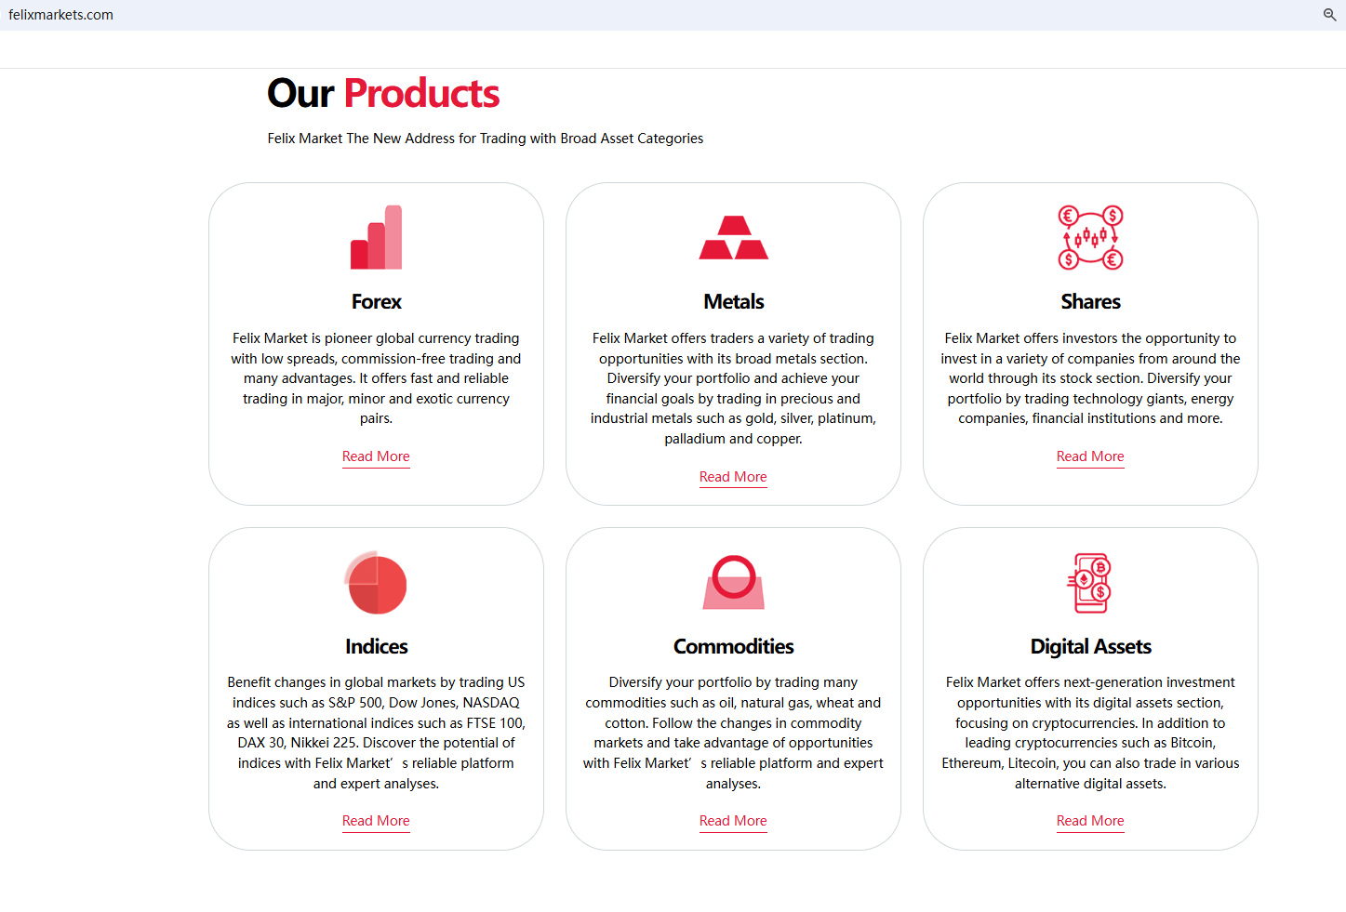Click the Indices card title
This screenshot has width=1346, height=912.
376,647
